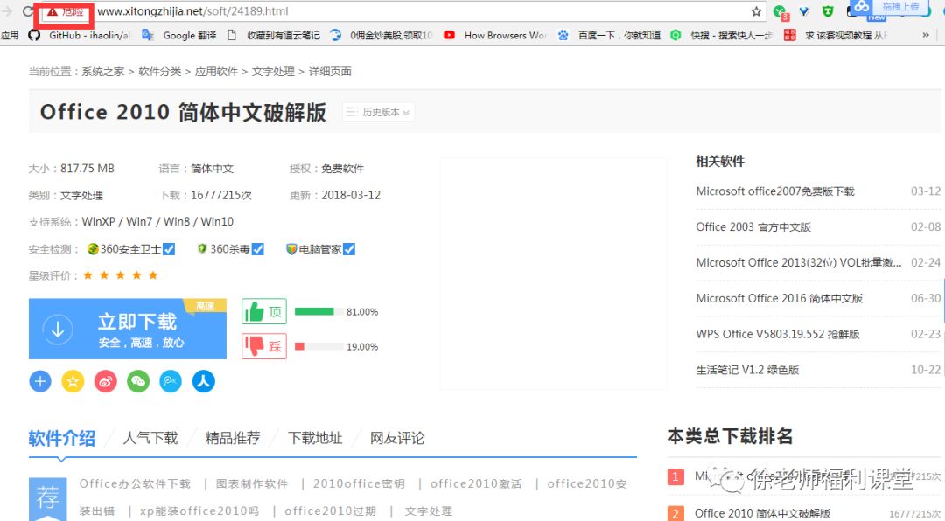Expand the 历史版本 dropdown
The image size is (945, 521).
(x=377, y=112)
